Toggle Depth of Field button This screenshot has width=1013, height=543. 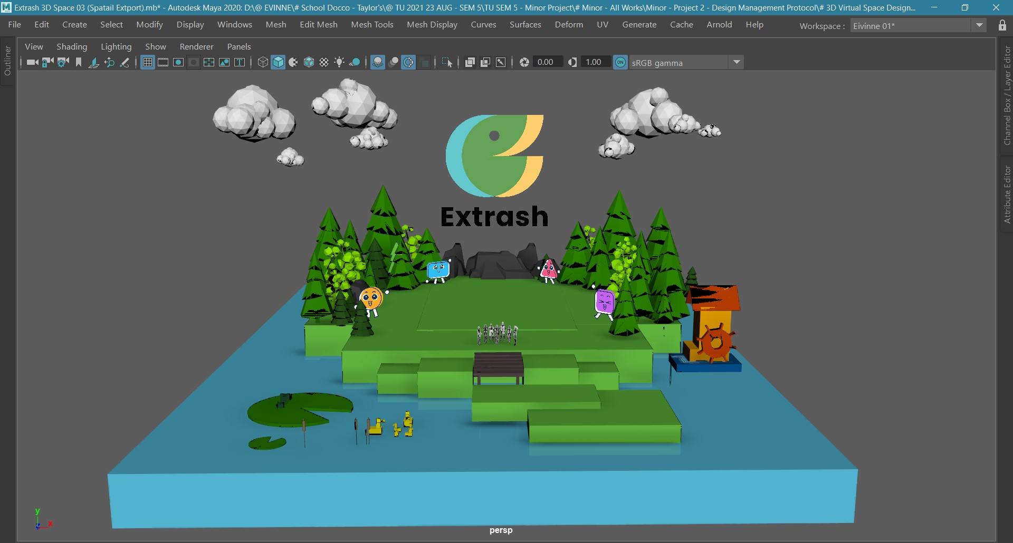click(424, 62)
